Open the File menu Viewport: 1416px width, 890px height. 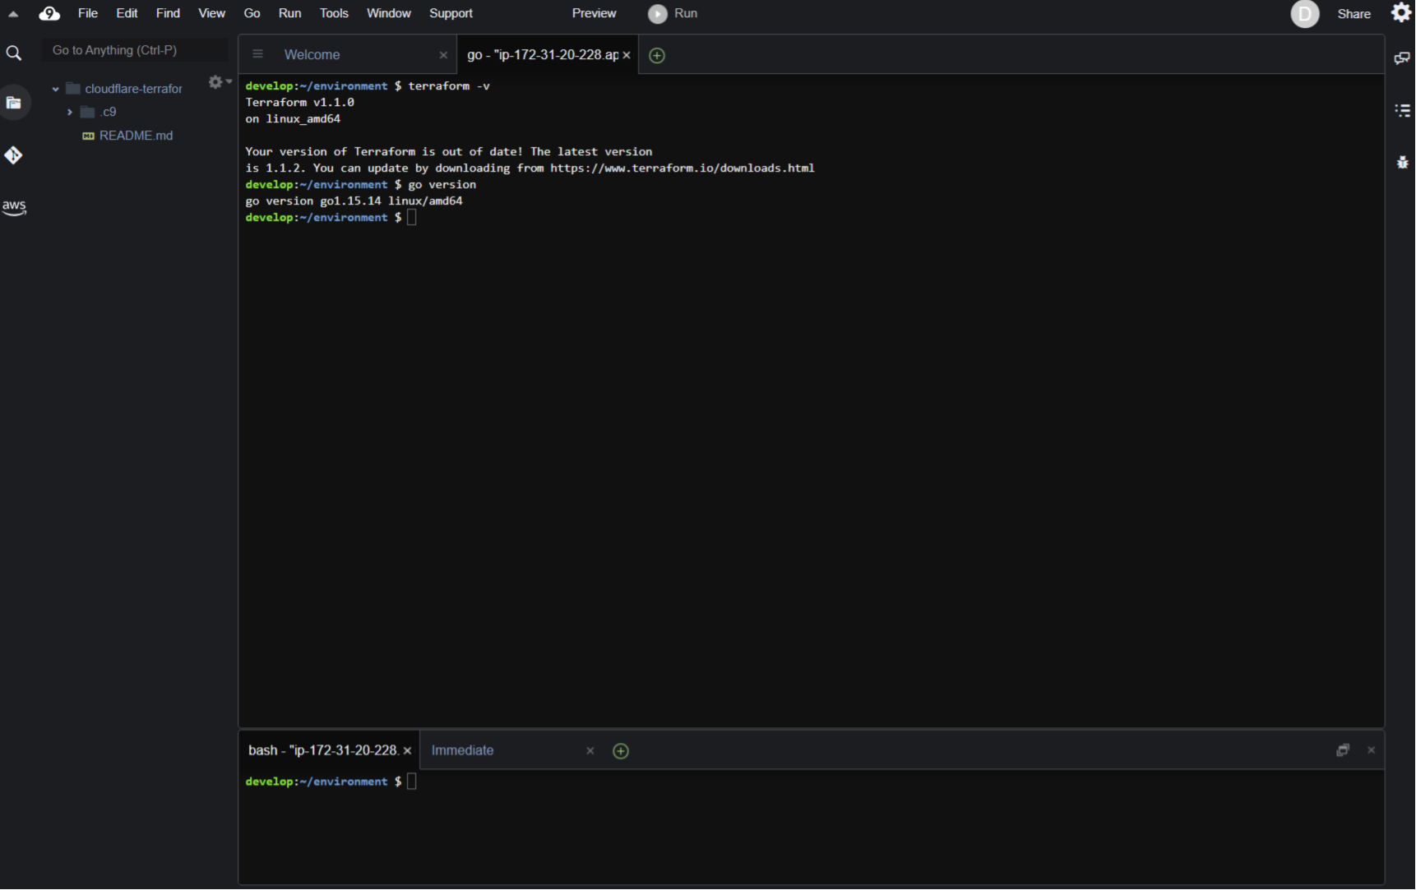[88, 13]
